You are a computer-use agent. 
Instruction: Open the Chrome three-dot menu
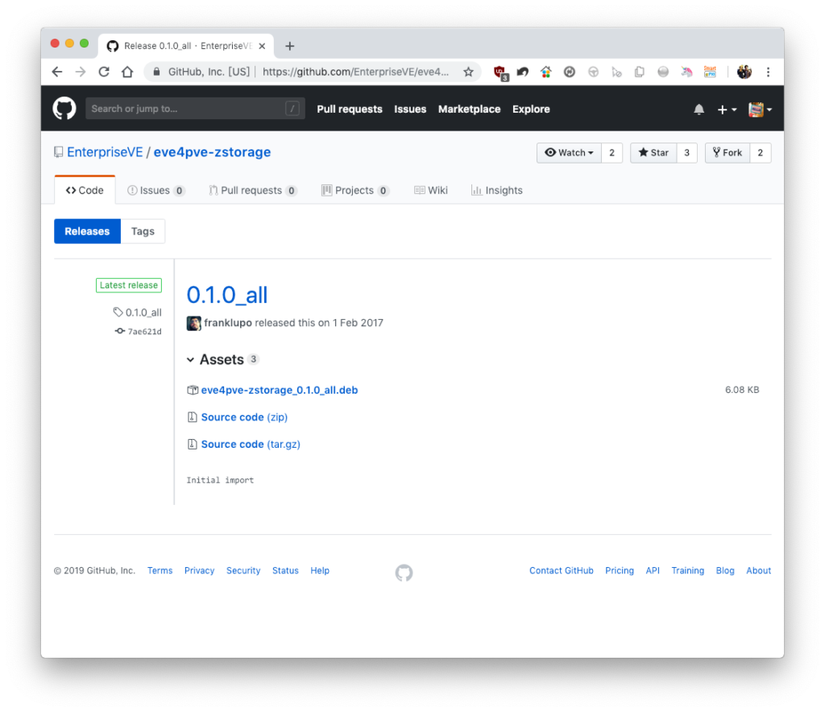click(768, 72)
